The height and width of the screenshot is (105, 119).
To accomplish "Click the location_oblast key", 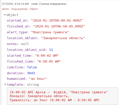I will tap(22, 38).
